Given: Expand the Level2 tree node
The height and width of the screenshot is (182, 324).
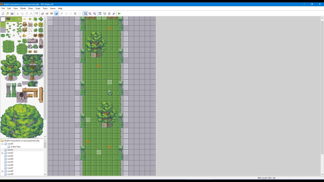Looking at the screenshot, I should [x=2, y=153].
